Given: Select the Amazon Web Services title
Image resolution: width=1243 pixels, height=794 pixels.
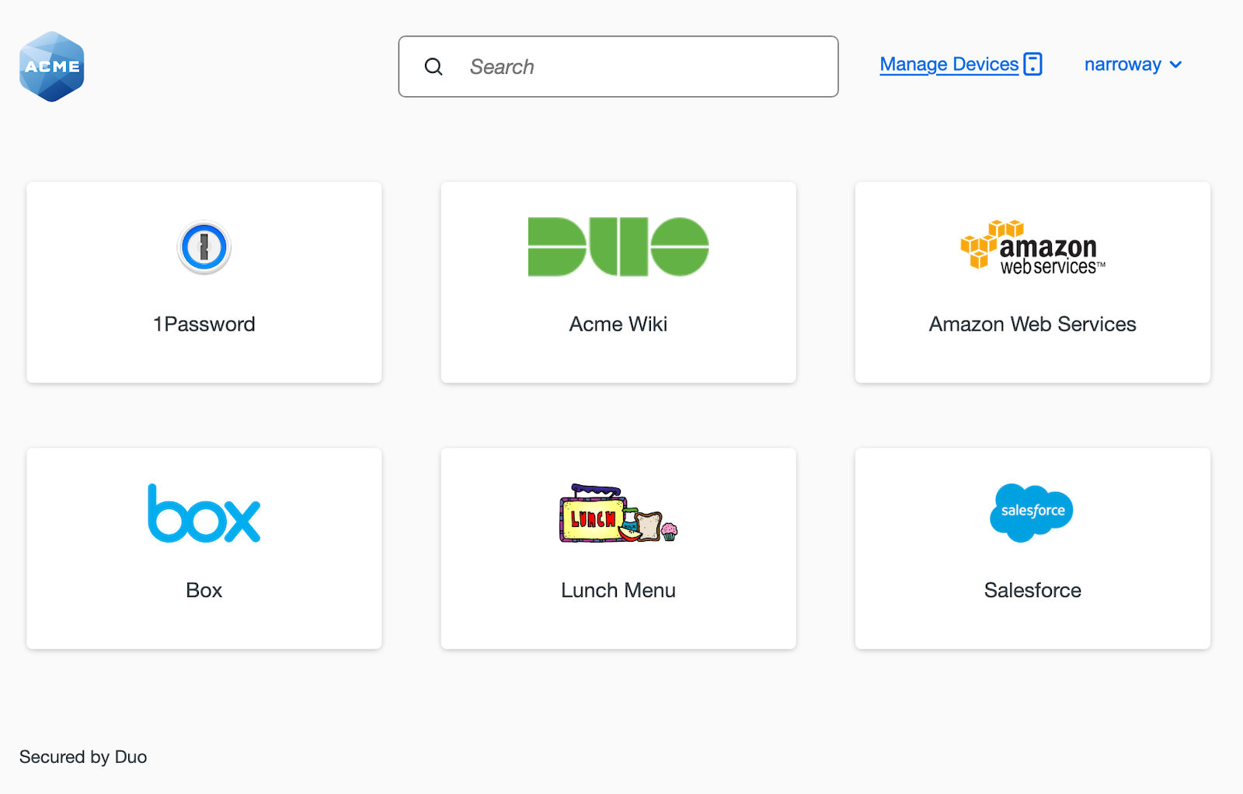Looking at the screenshot, I should coord(1032,324).
